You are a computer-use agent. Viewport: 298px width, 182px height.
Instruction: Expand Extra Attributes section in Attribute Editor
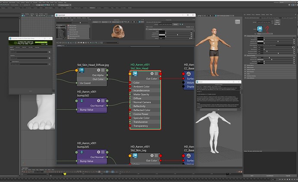[245, 78]
